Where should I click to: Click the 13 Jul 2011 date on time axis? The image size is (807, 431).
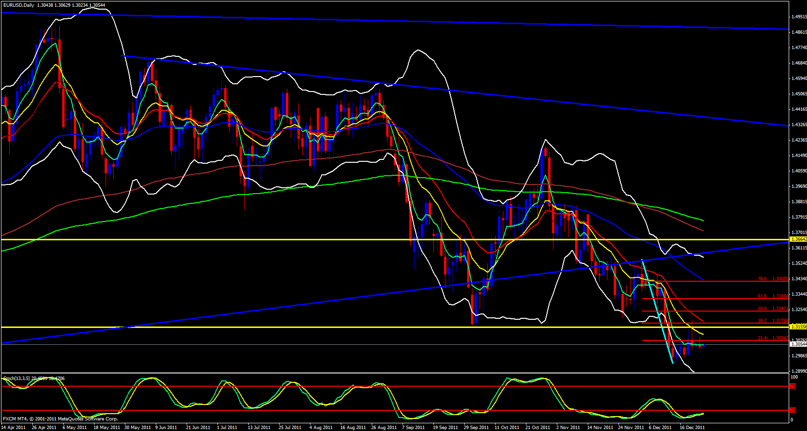pyautogui.click(x=259, y=428)
